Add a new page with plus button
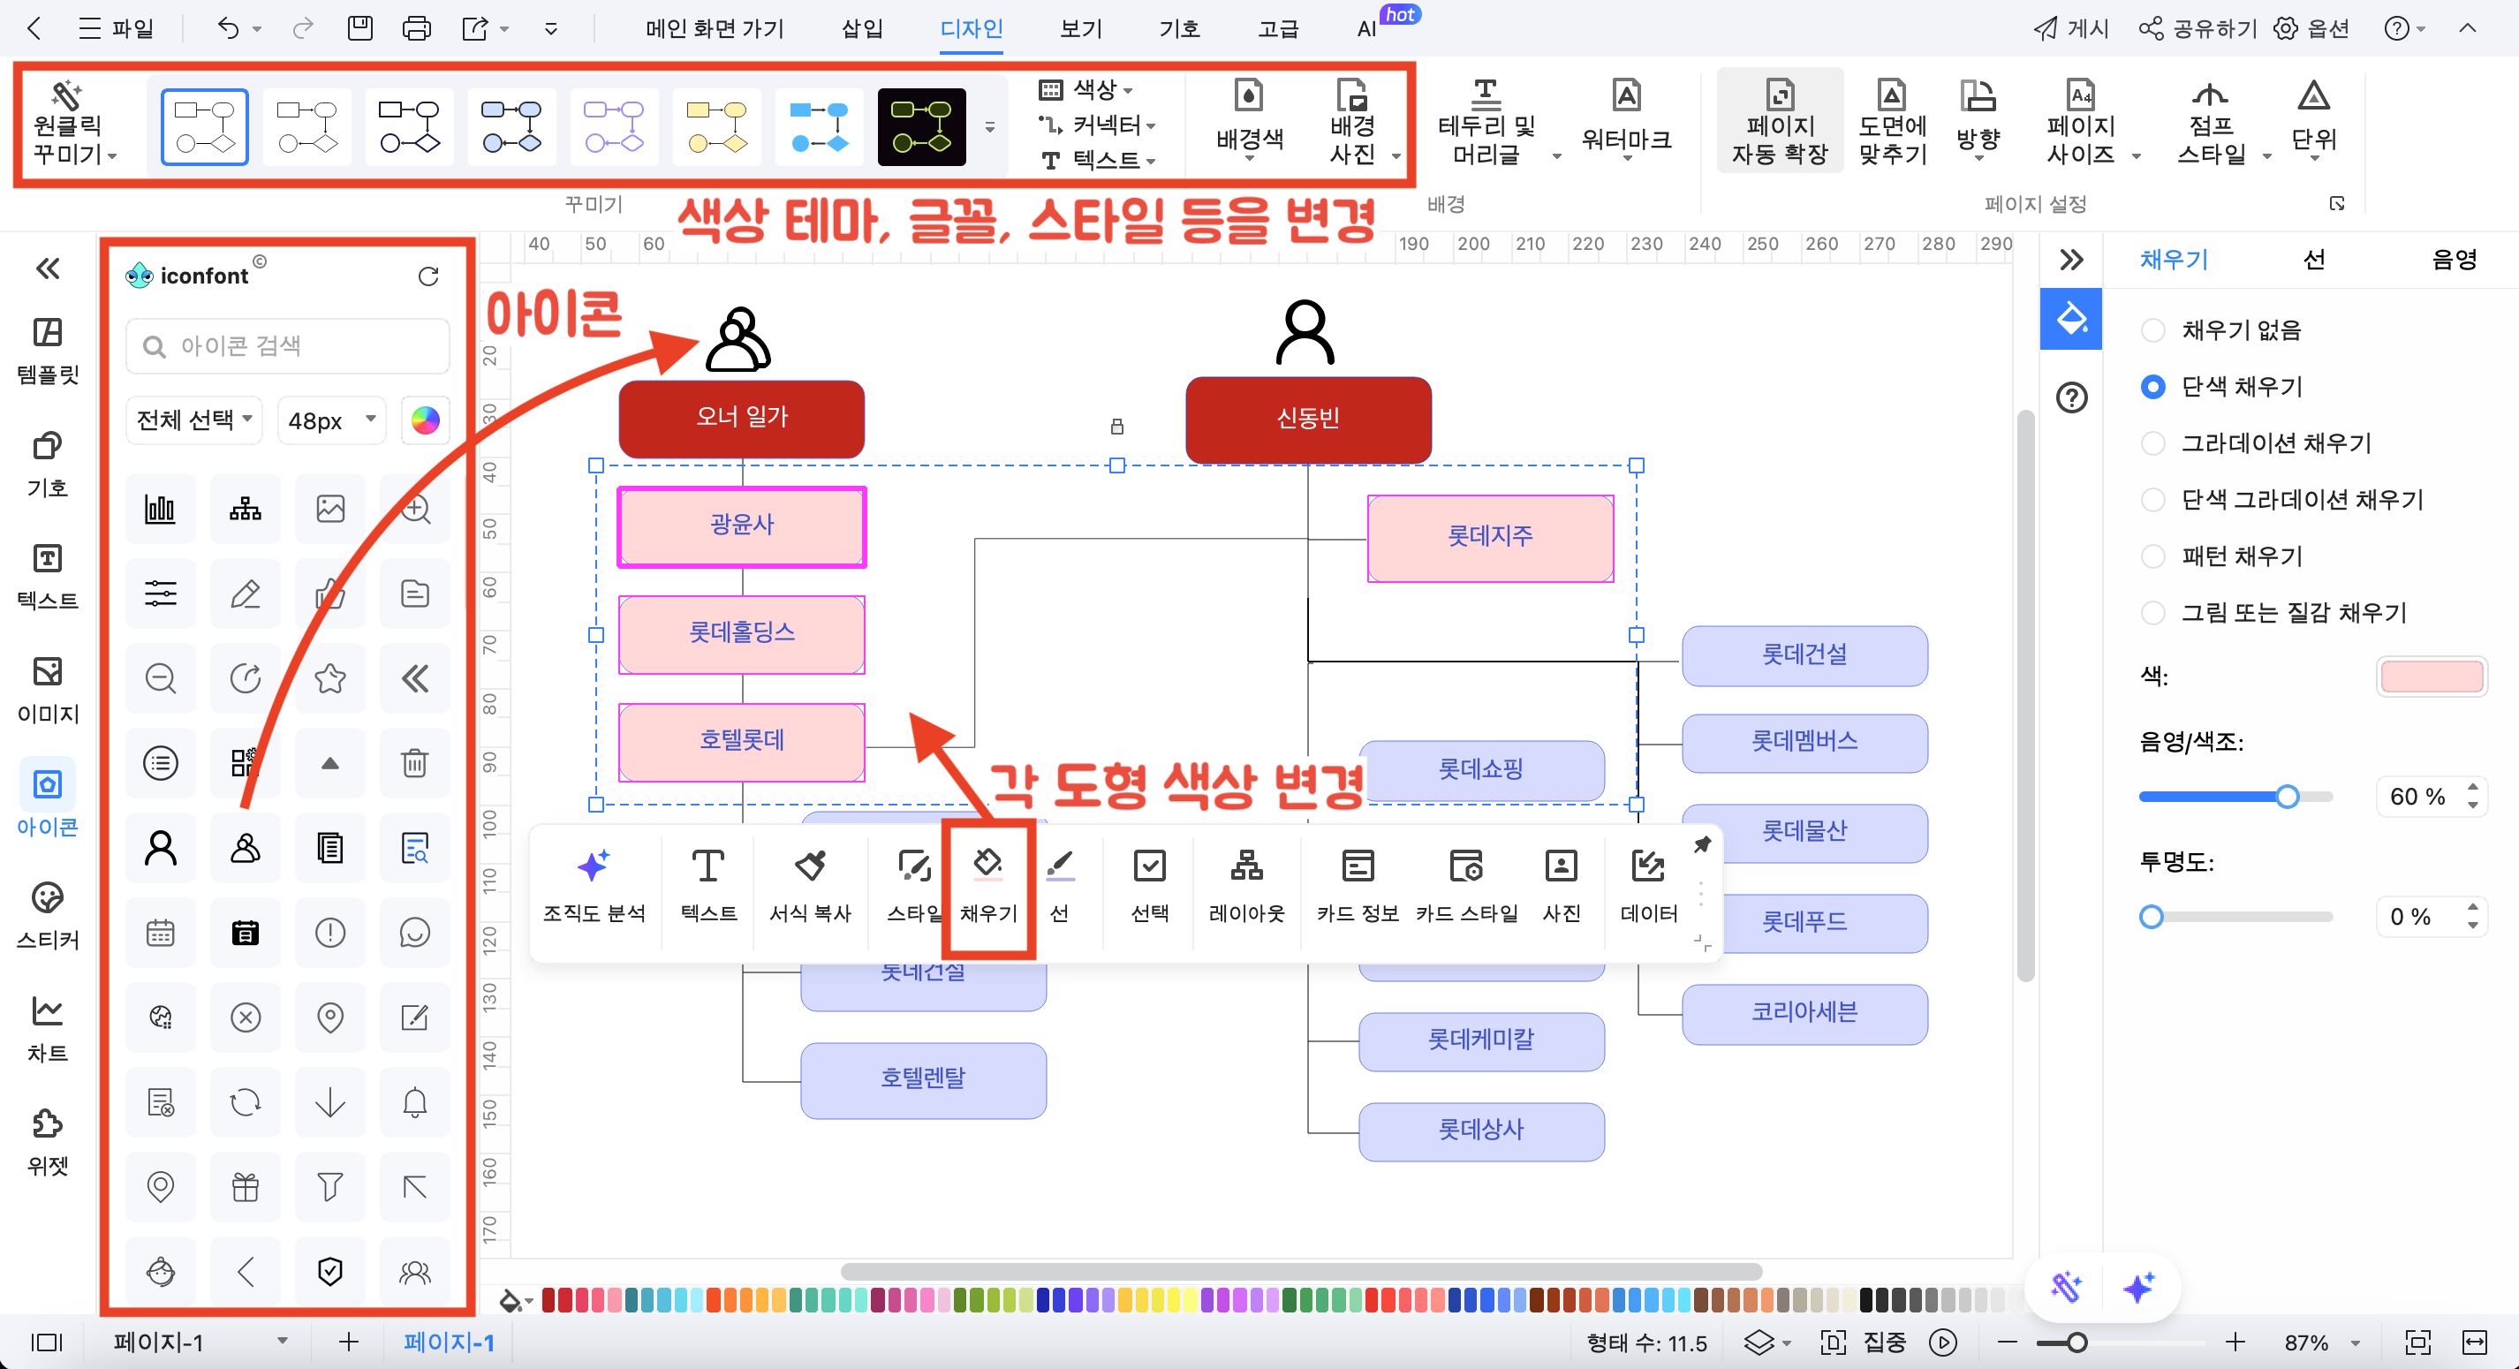Viewport: 2519px width, 1369px height. point(348,1342)
